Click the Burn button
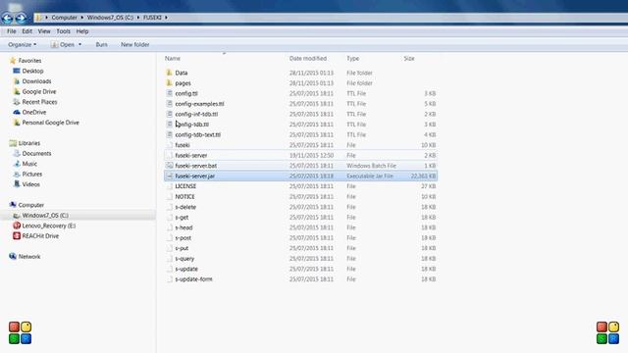The width and height of the screenshot is (628, 353). click(101, 45)
